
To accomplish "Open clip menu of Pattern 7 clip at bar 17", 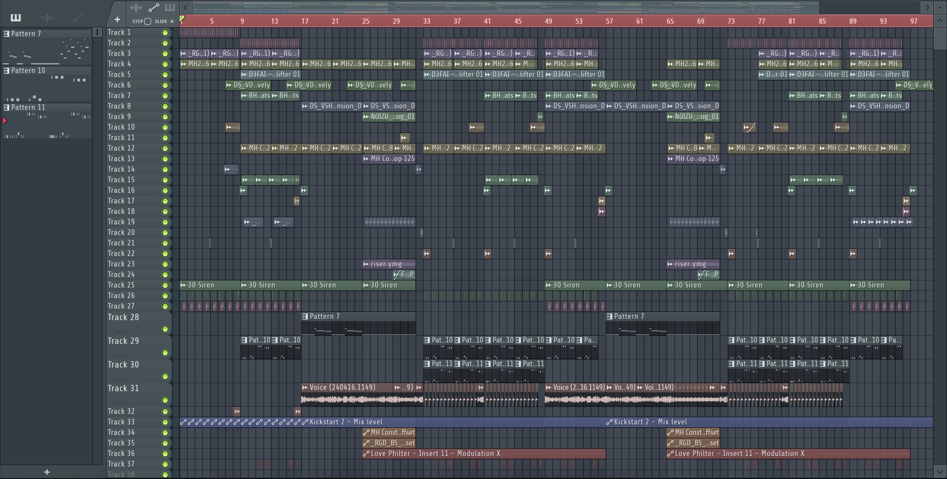I will coord(305,316).
